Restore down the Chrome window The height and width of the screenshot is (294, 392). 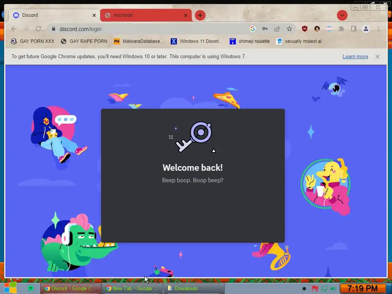point(365,7)
